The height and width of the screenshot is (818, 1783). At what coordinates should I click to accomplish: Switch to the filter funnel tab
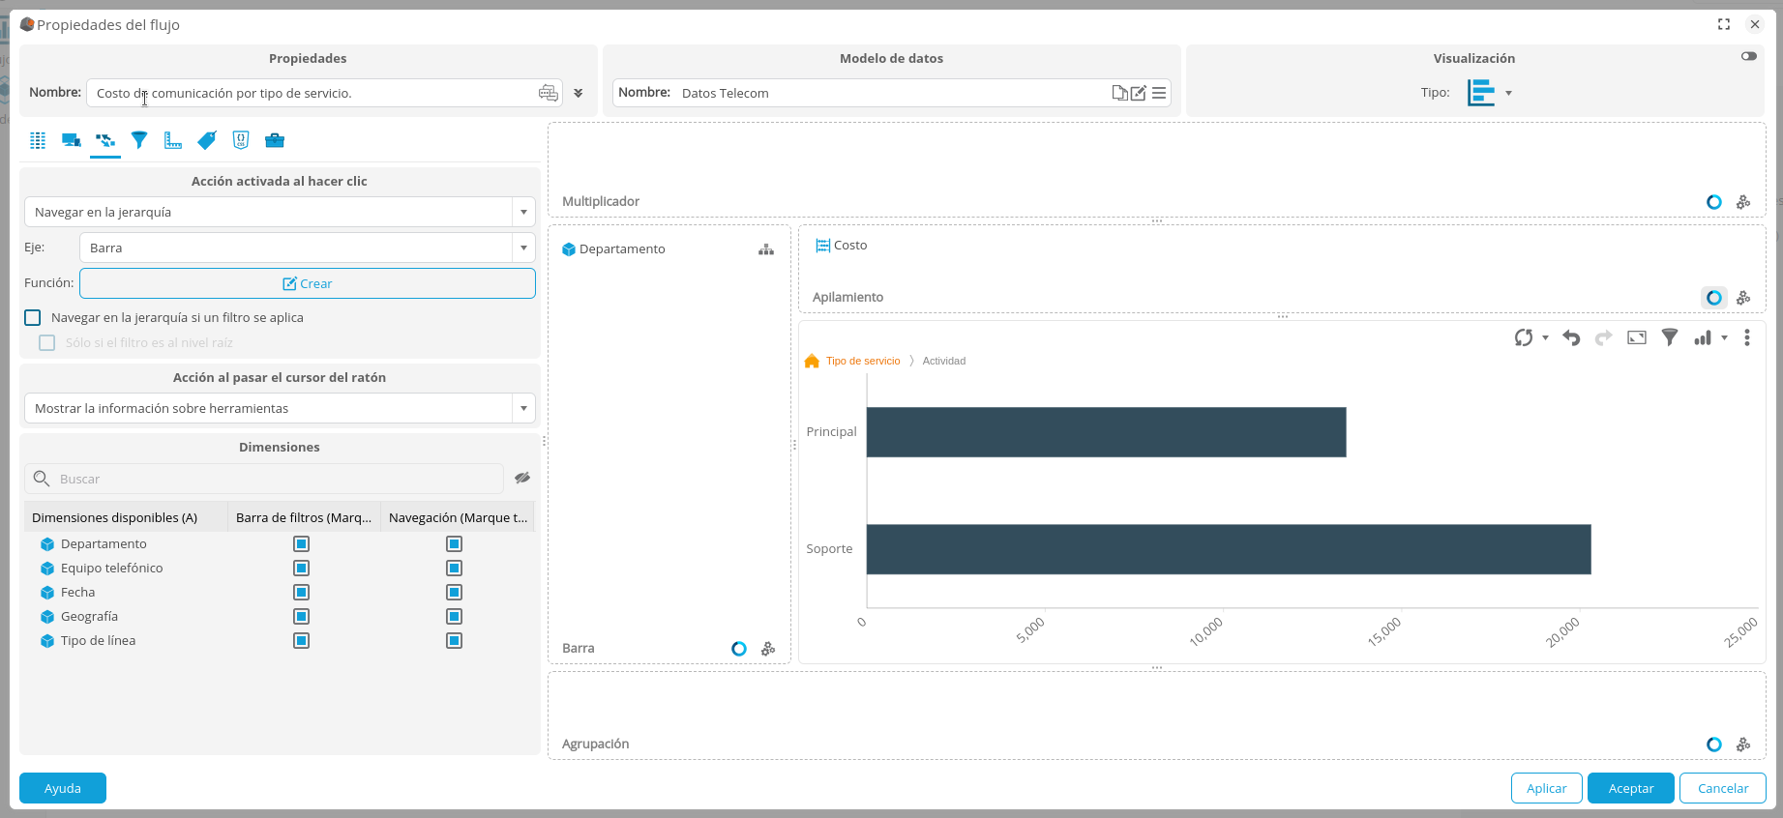pyautogui.click(x=139, y=141)
